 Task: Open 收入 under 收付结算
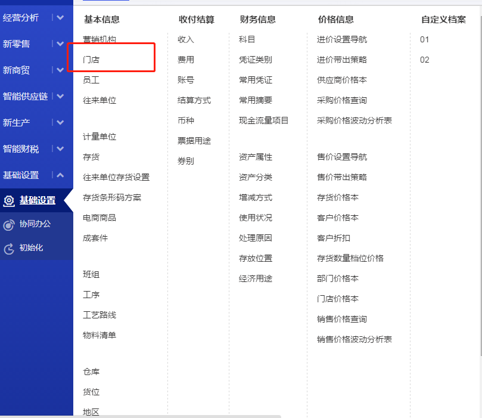(186, 39)
